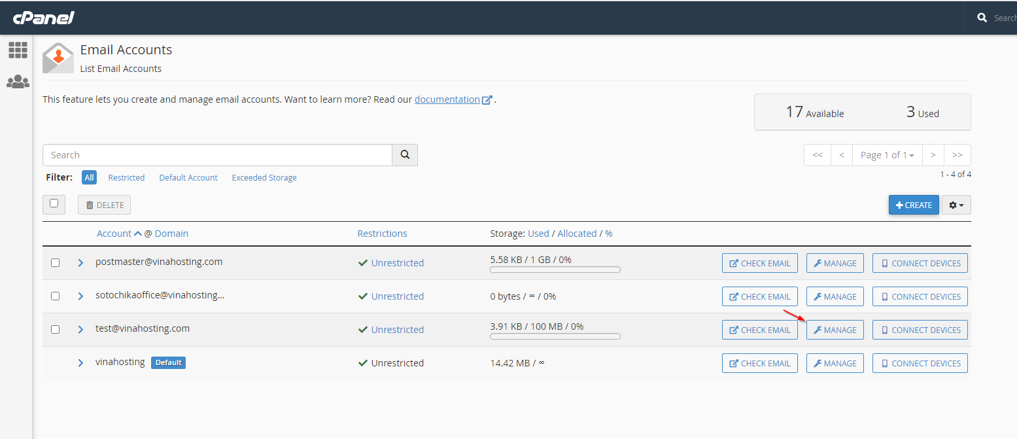Open the User Manager people icon
The image size is (1017, 439).
click(18, 82)
